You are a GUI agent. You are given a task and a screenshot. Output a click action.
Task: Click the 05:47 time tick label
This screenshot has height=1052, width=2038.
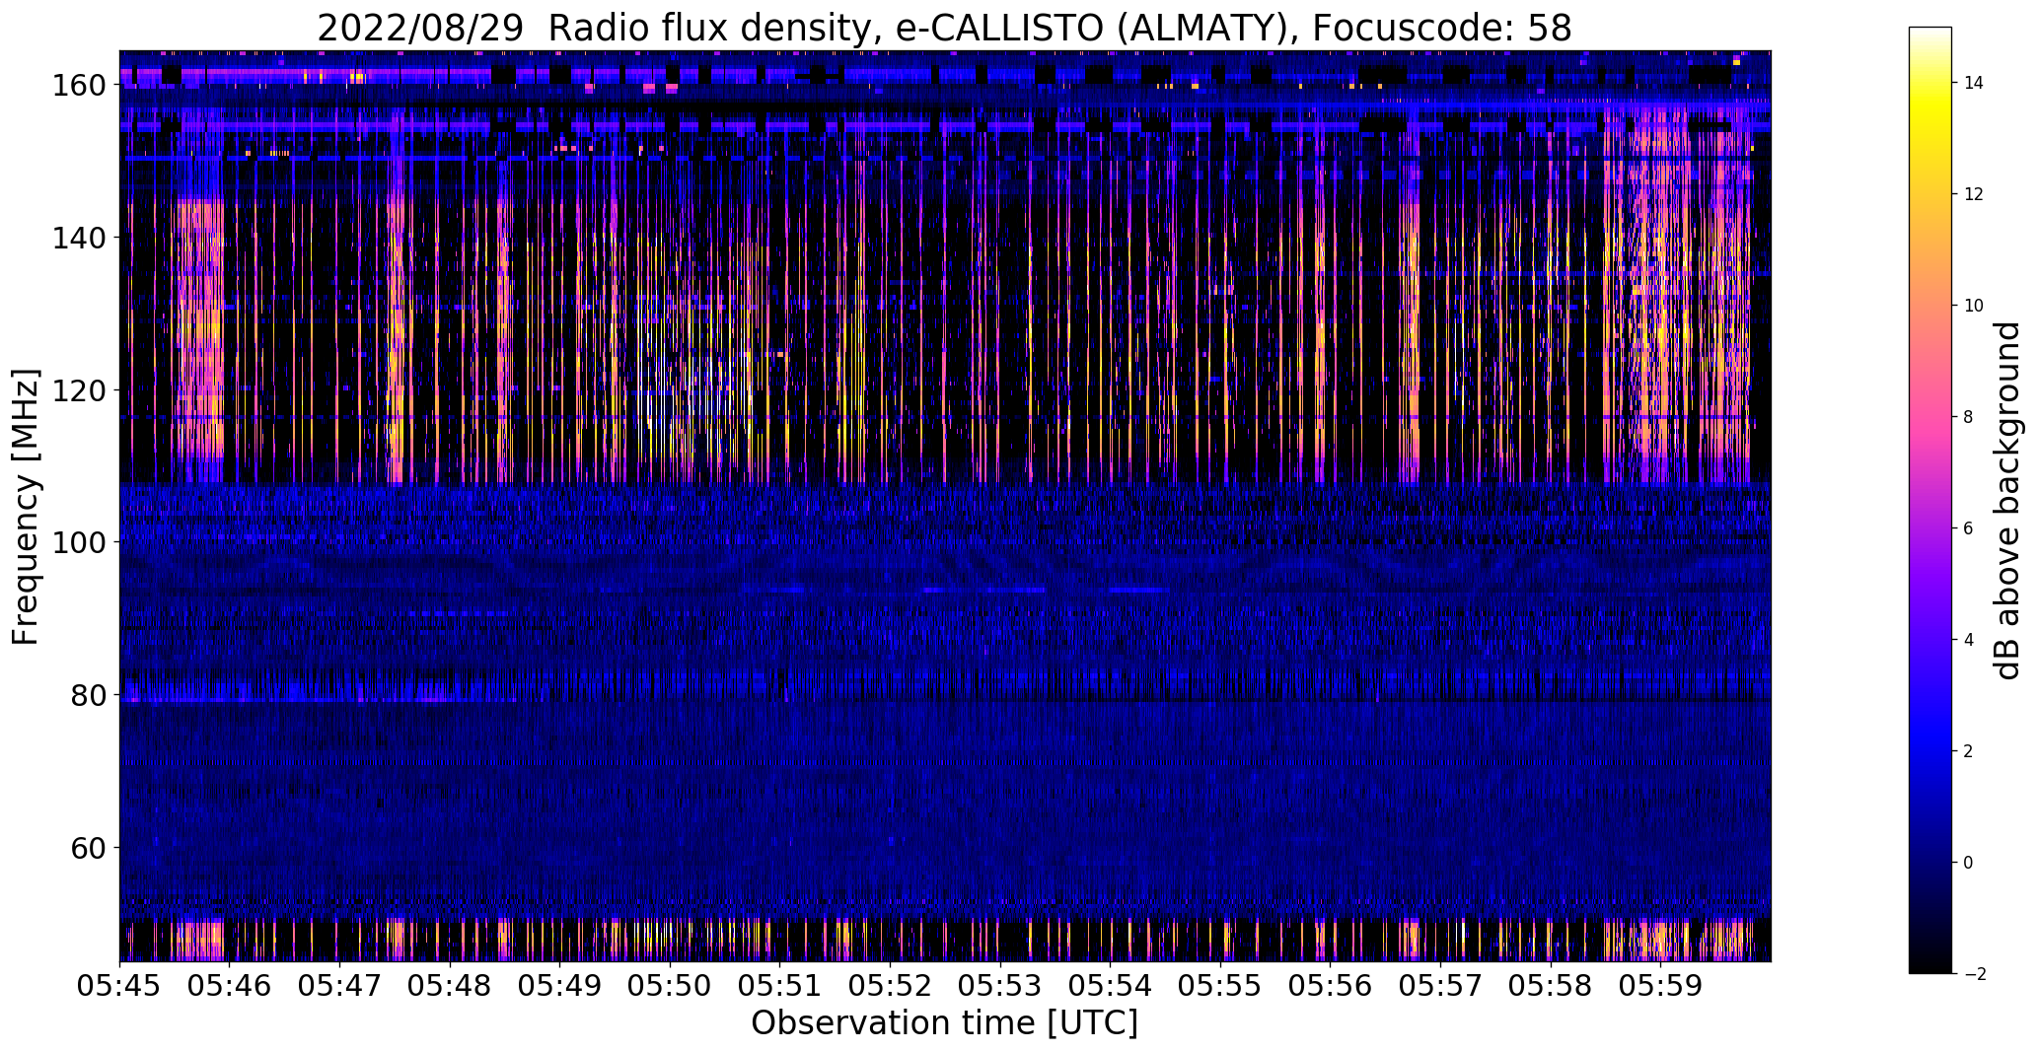tap(339, 985)
